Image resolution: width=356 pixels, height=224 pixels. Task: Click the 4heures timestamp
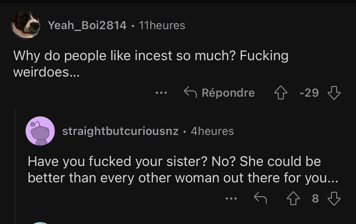click(212, 131)
